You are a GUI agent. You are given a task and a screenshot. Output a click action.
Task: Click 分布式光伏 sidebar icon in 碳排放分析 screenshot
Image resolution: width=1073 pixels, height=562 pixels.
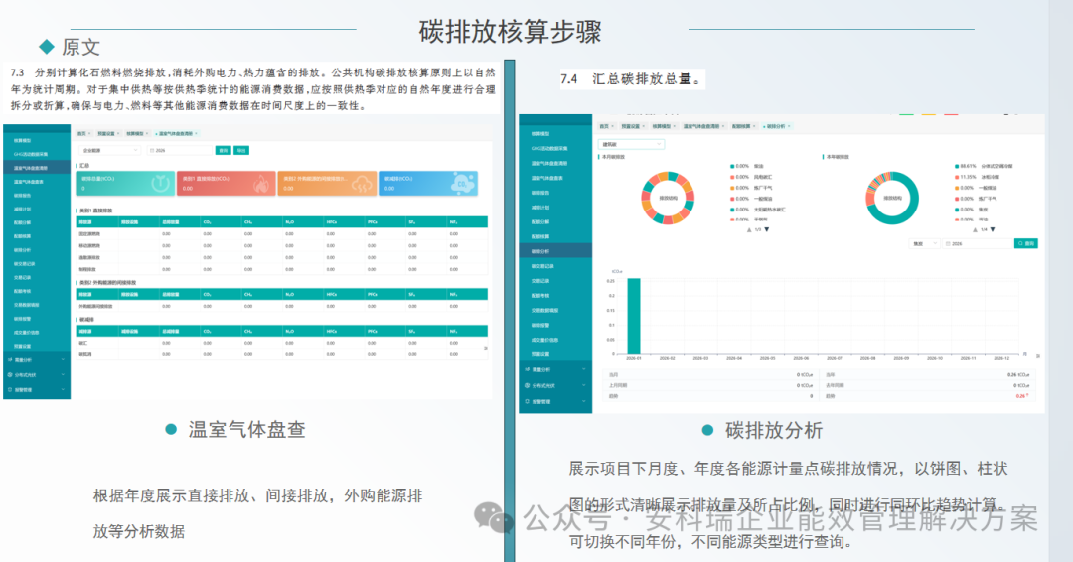coord(527,385)
